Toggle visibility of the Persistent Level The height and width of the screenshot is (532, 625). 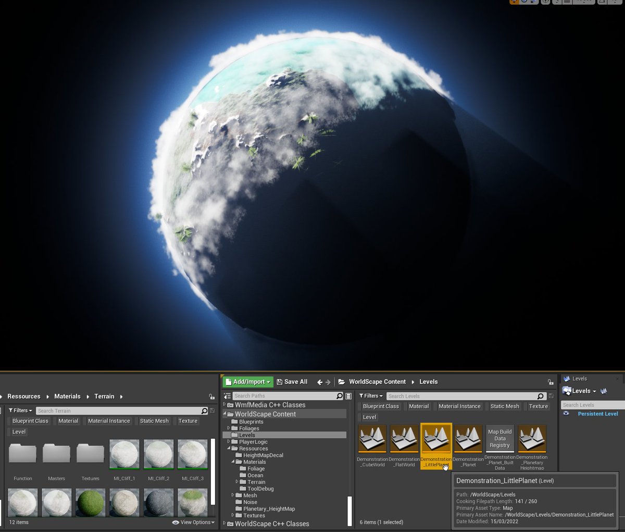pos(566,414)
